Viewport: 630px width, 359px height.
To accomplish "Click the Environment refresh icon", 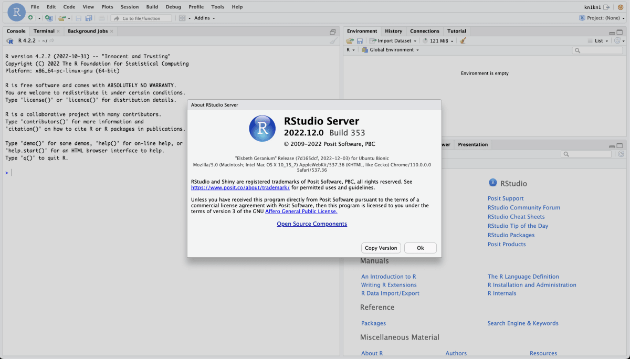I will coord(617,41).
